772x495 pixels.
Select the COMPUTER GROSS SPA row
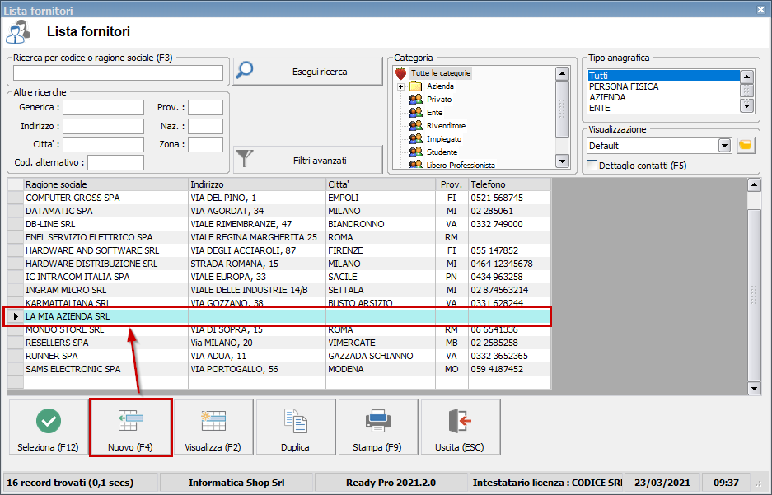(x=279, y=198)
